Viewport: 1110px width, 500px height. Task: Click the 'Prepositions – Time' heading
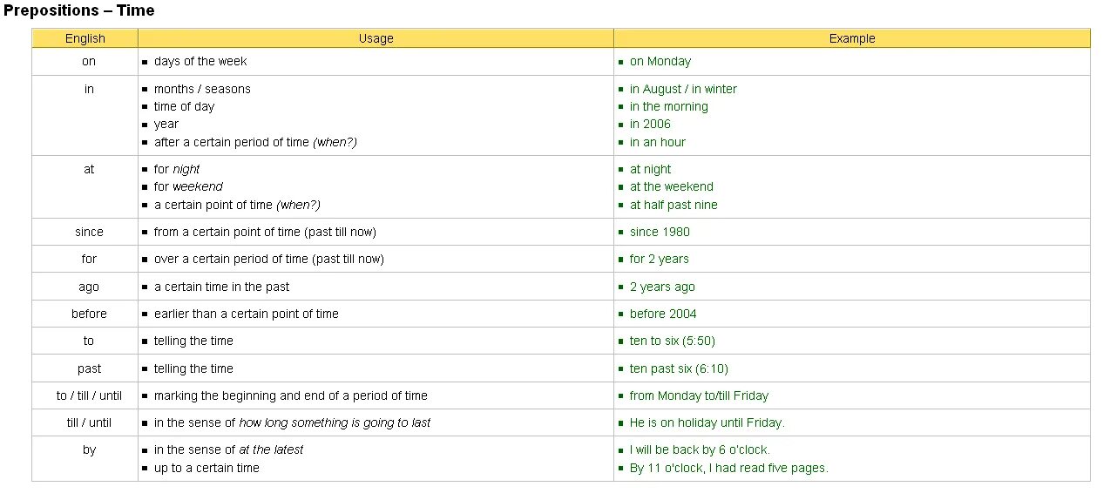pyautogui.click(x=79, y=11)
